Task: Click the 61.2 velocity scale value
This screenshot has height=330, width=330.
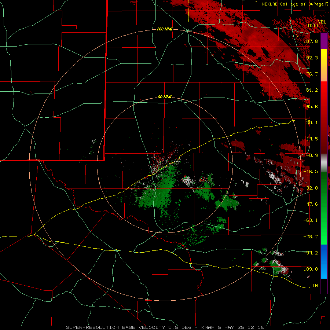Action: pyautogui.click(x=312, y=90)
